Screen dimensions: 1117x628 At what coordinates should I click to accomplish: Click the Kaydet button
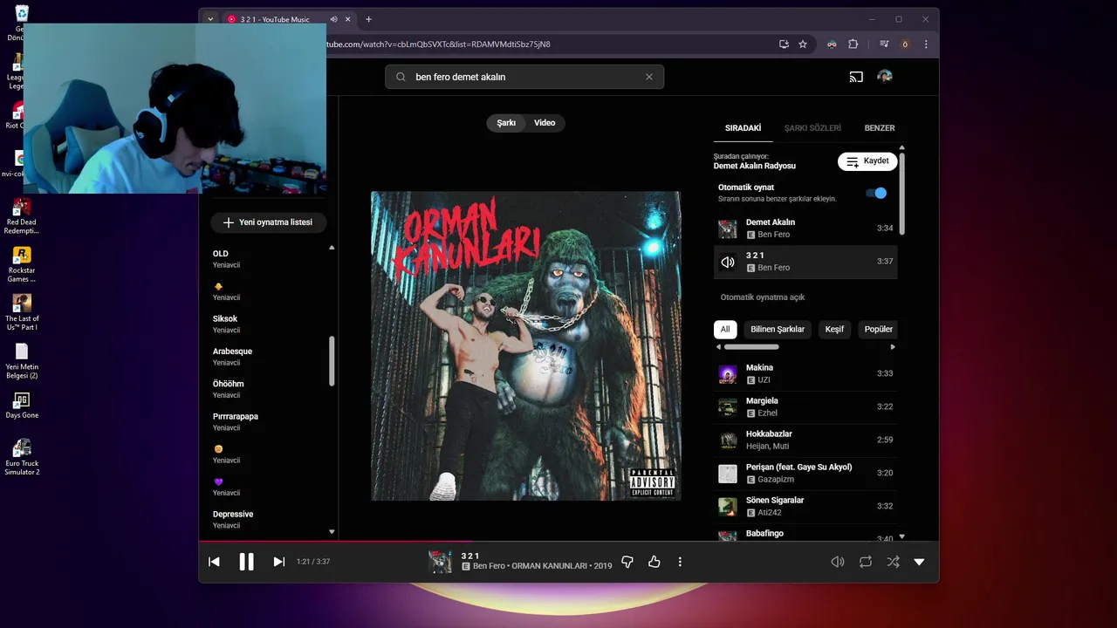click(867, 161)
